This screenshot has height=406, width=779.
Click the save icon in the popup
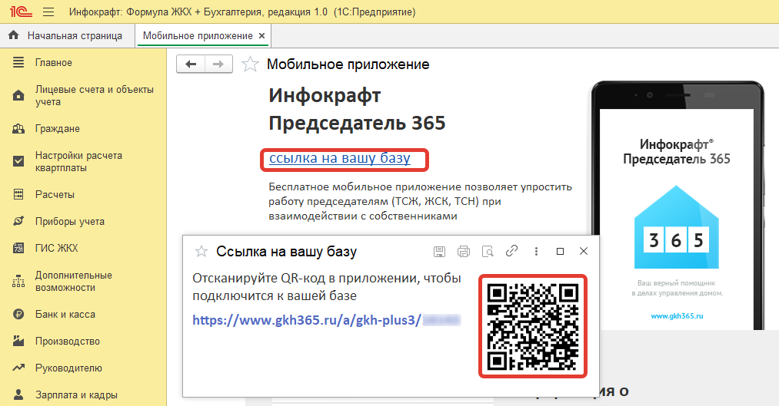[x=440, y=251]
